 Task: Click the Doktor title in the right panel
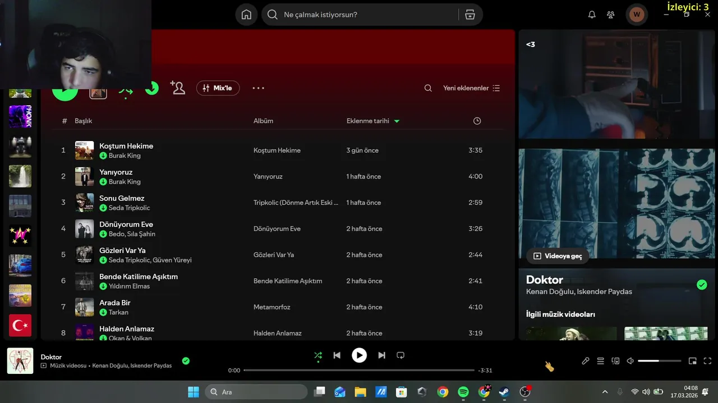545,280
